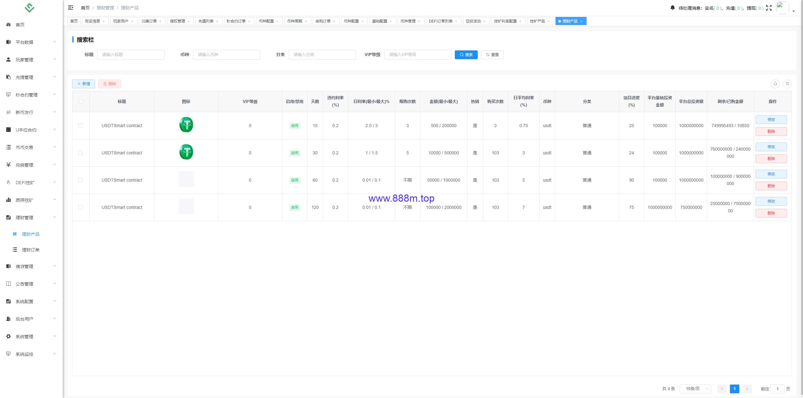Switch to 授权管理 tab

tap(180, 21)
